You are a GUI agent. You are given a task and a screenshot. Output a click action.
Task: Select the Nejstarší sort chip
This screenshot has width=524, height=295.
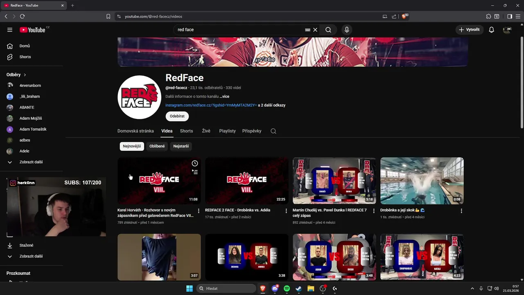click(181, 146)
